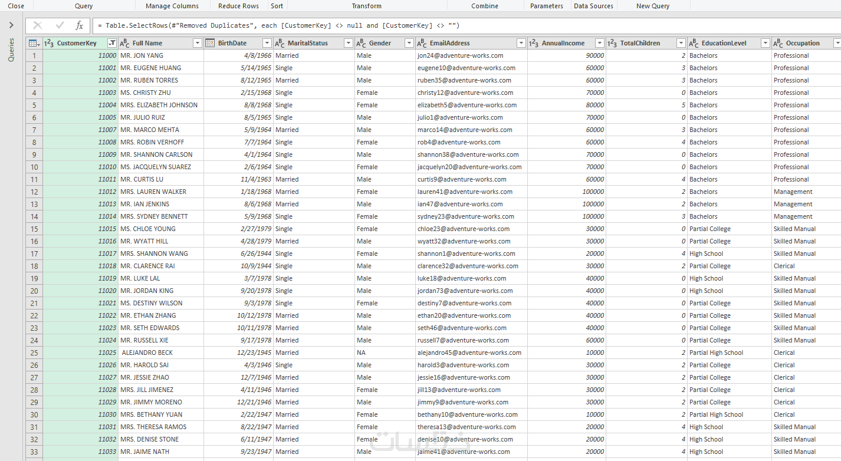Expand the collapsed Queries pane with the chevron

point(11,25)
